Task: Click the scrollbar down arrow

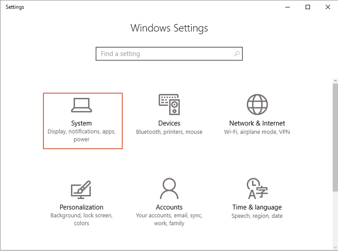Action: (x=335, y=246)
